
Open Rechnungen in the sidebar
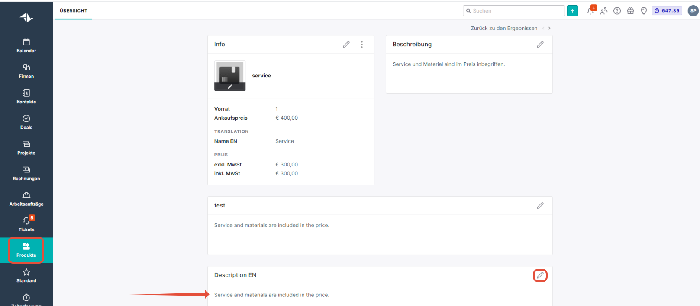coord(26,173)
